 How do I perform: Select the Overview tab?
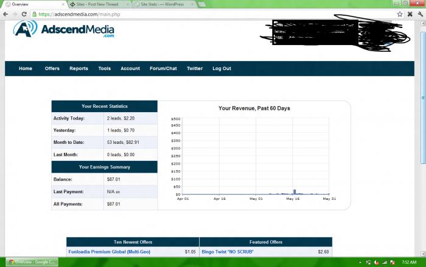33,4
